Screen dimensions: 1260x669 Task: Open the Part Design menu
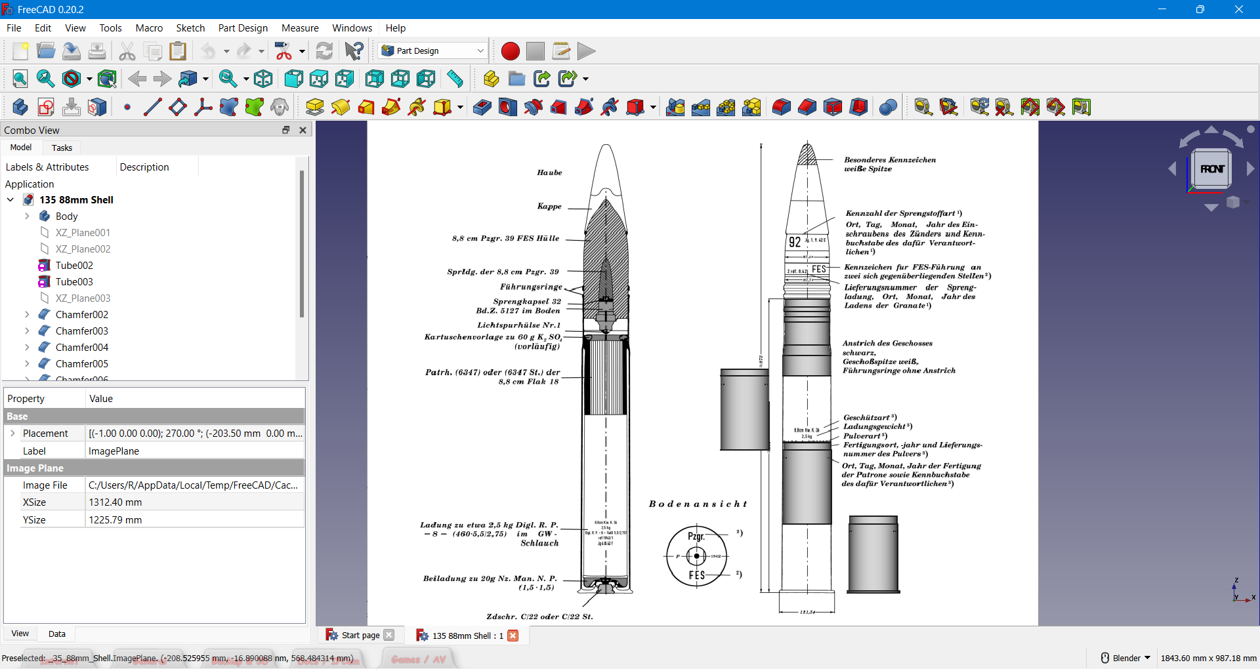point(243,28)
